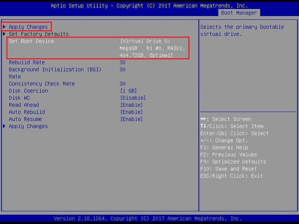Screen dimensions: 299x224
Task: Open the Disk Coercion 1 GB option
Action: (x=128, y=91)
